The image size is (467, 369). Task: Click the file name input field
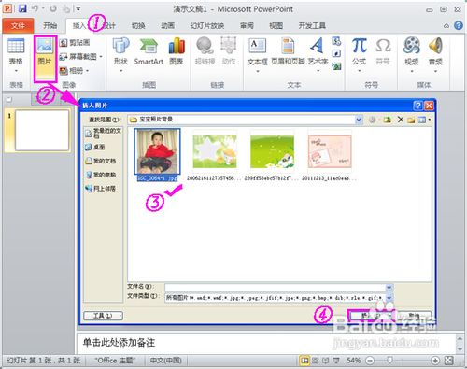pyautogui.click(x=276, y=288)
